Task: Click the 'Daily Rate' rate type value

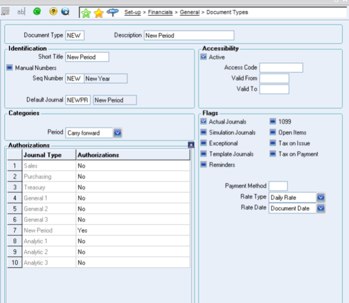Action: coord(292,197)
